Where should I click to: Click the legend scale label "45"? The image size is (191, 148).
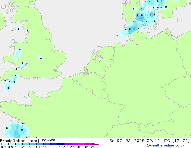86,147
